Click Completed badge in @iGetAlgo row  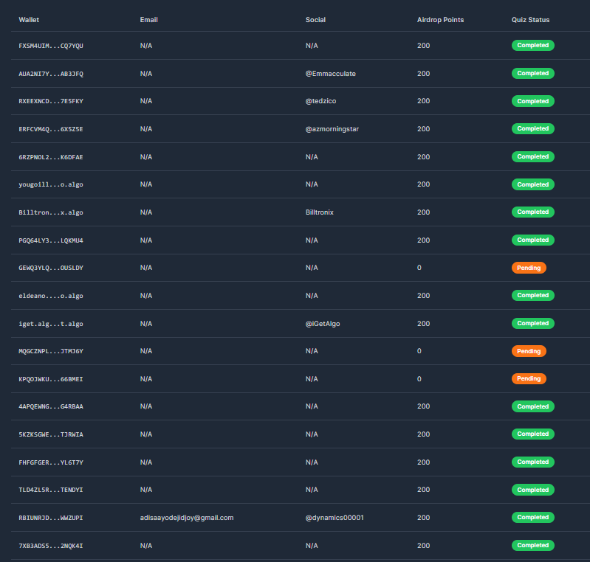click(533, 323)
